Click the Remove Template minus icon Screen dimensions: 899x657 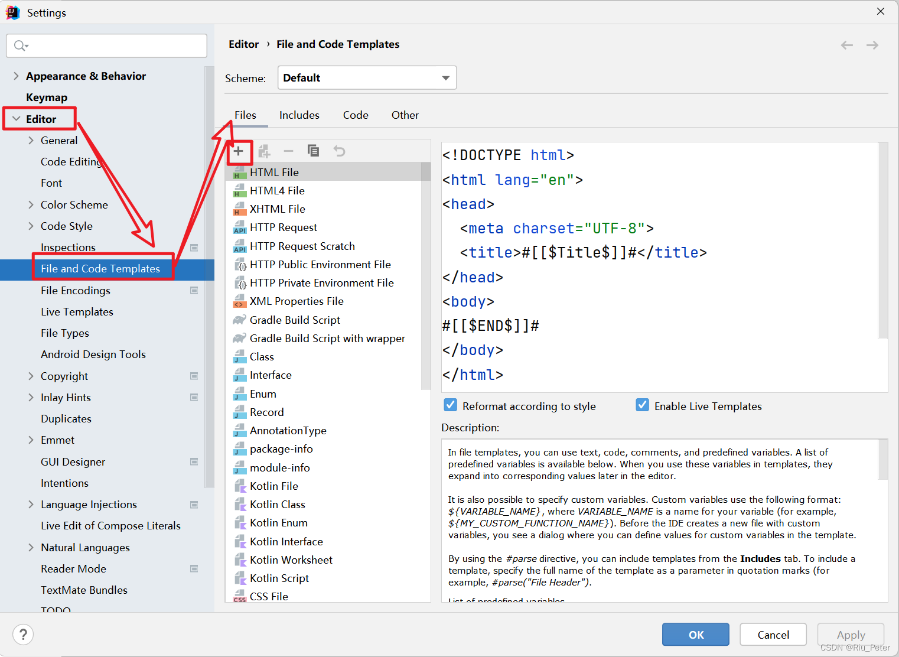coord(288,151)
